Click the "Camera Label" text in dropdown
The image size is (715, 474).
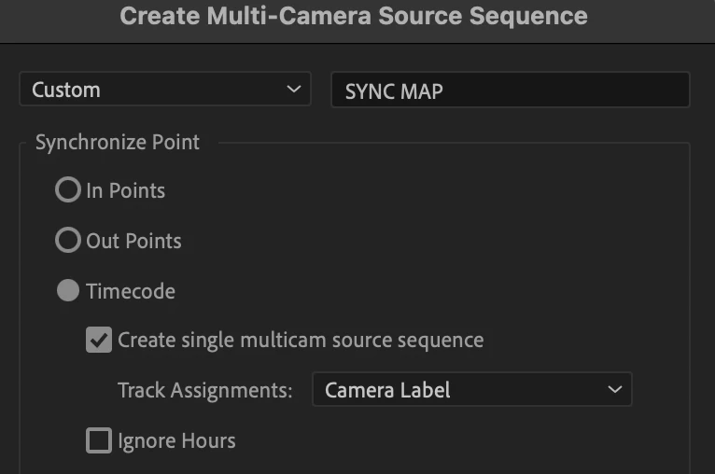[387, 390]
